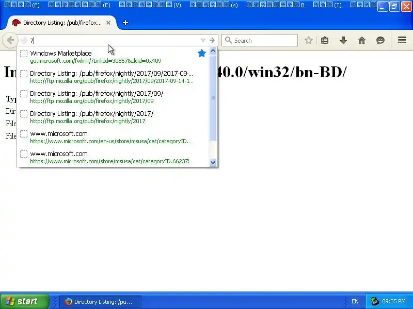Screen dimensions: 413x309
Task: Select suggestion /pub/firefox/nightly/2017/09/
Action: pyautogui.click(x=113, y=97)
